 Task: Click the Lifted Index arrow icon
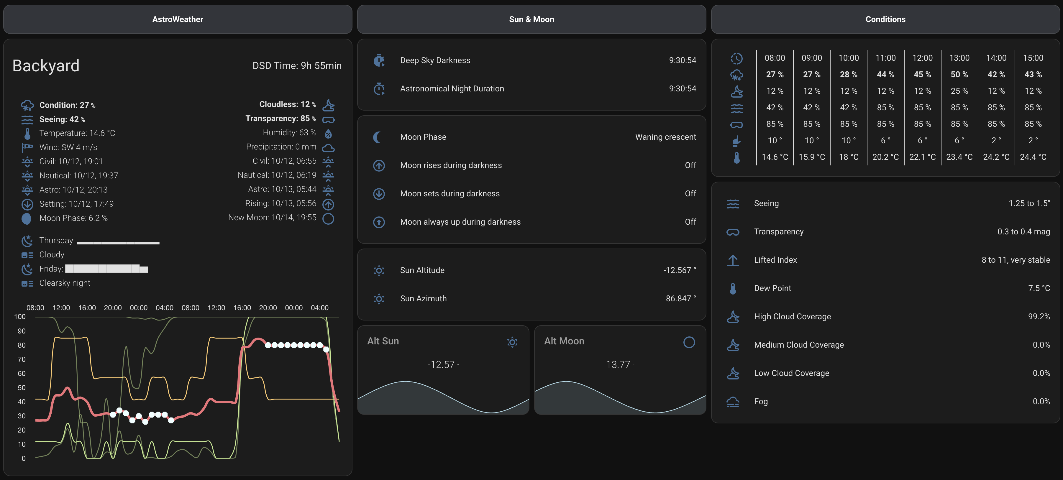[733, 260]
